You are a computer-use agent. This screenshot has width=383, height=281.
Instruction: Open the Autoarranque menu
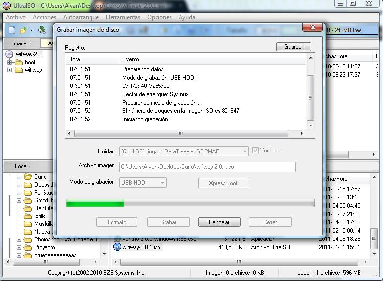(x=81, y=17)
